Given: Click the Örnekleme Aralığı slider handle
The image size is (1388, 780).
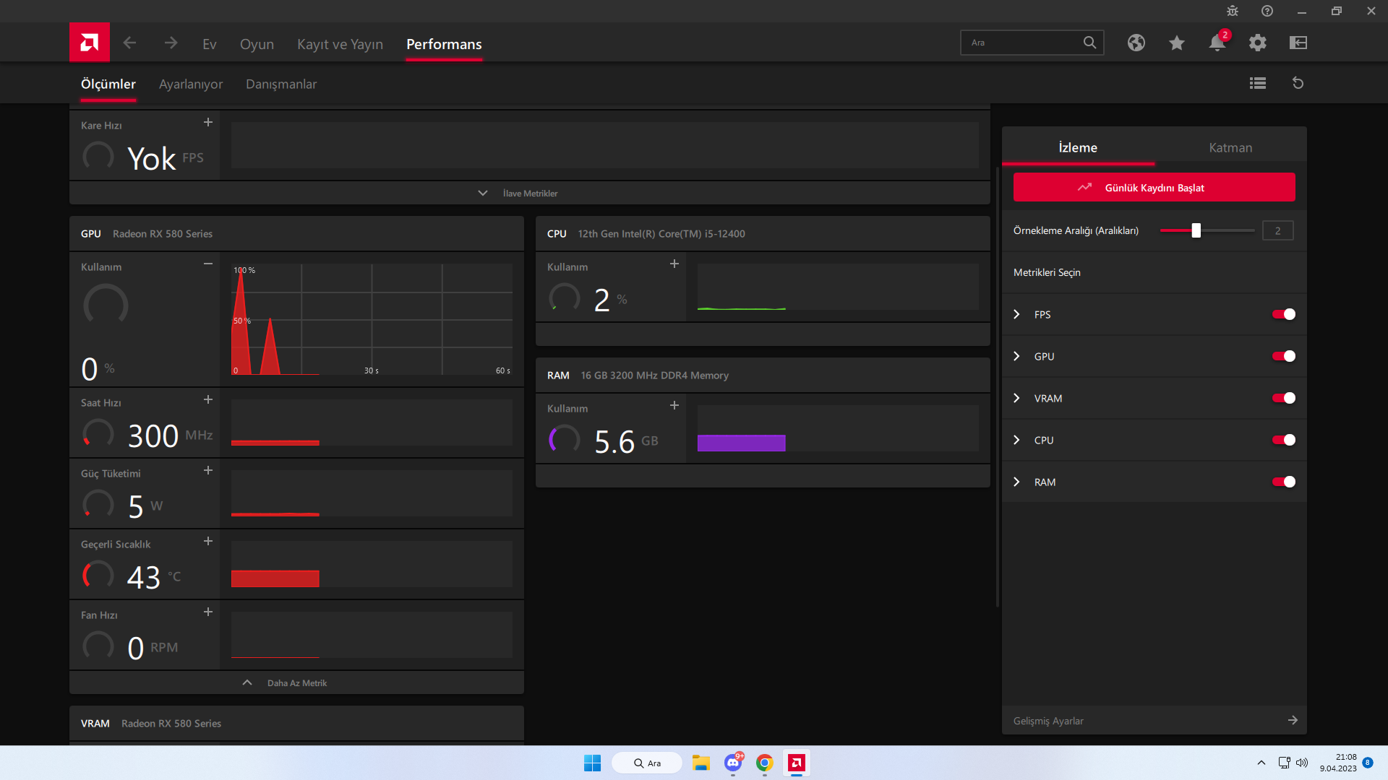Looking at the screenshot, I should tap(1196, 231).
